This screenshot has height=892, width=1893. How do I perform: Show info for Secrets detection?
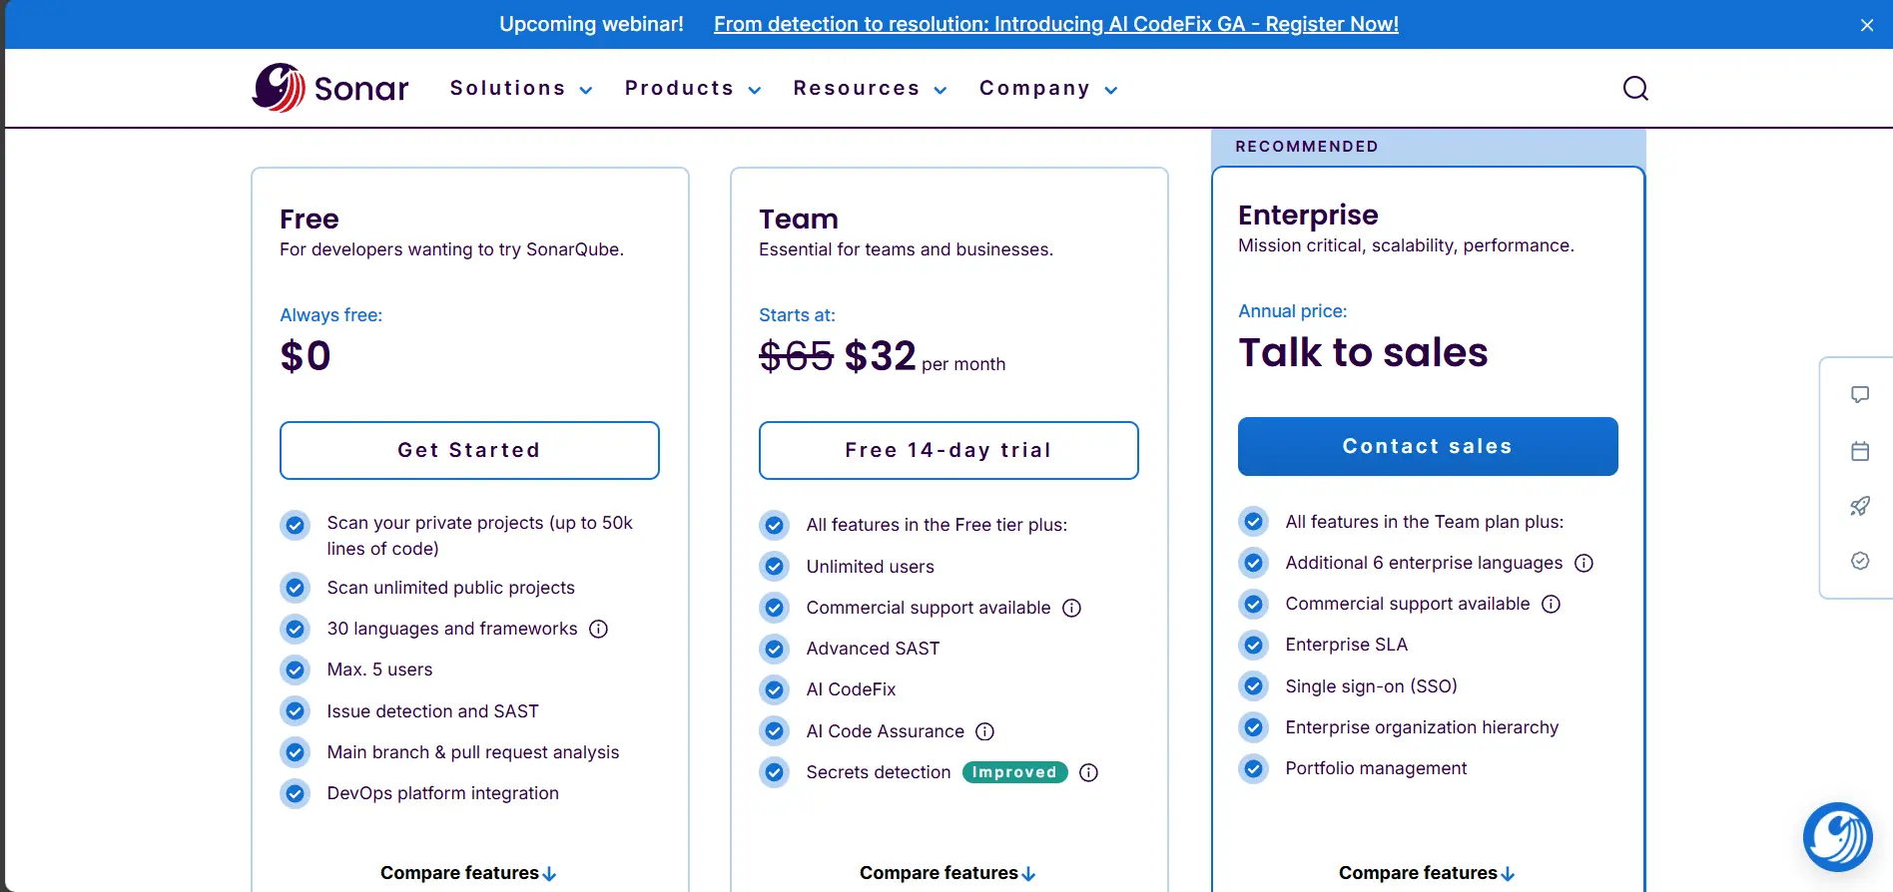point(1088,772)
